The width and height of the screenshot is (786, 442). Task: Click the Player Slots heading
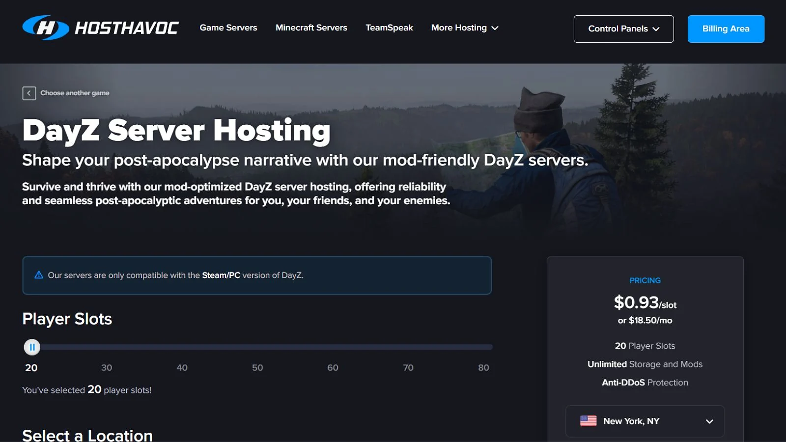(67, 319)
